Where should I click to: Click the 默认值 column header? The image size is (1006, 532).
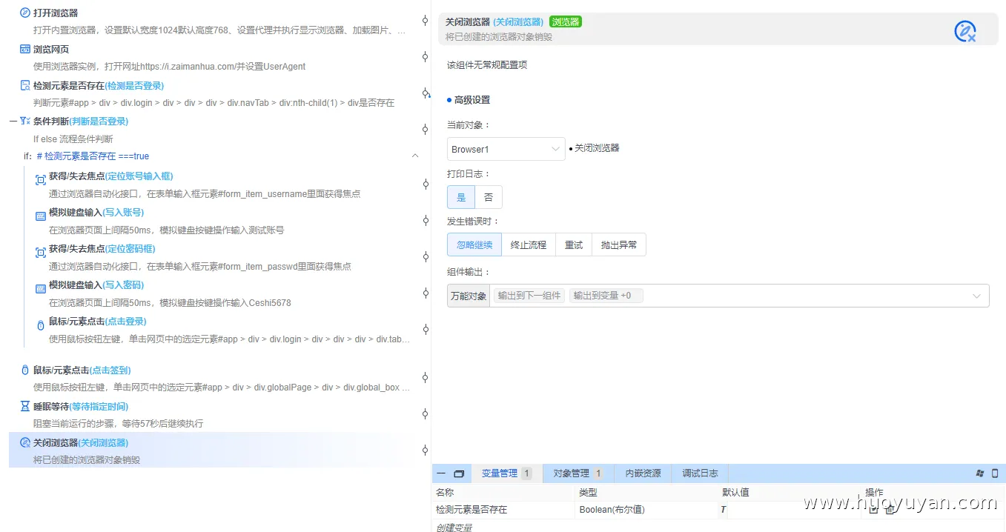click(735, 492)
